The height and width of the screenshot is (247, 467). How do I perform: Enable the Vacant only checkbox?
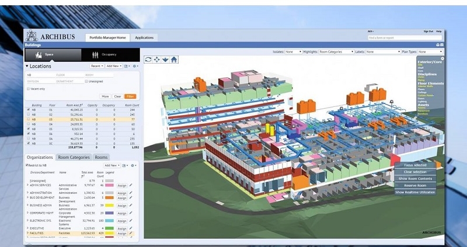pos(28,89)
